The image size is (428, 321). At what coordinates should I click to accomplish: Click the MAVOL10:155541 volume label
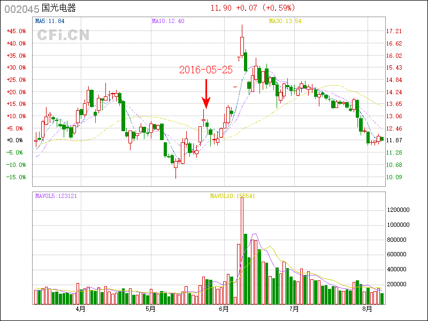(232, 196)
